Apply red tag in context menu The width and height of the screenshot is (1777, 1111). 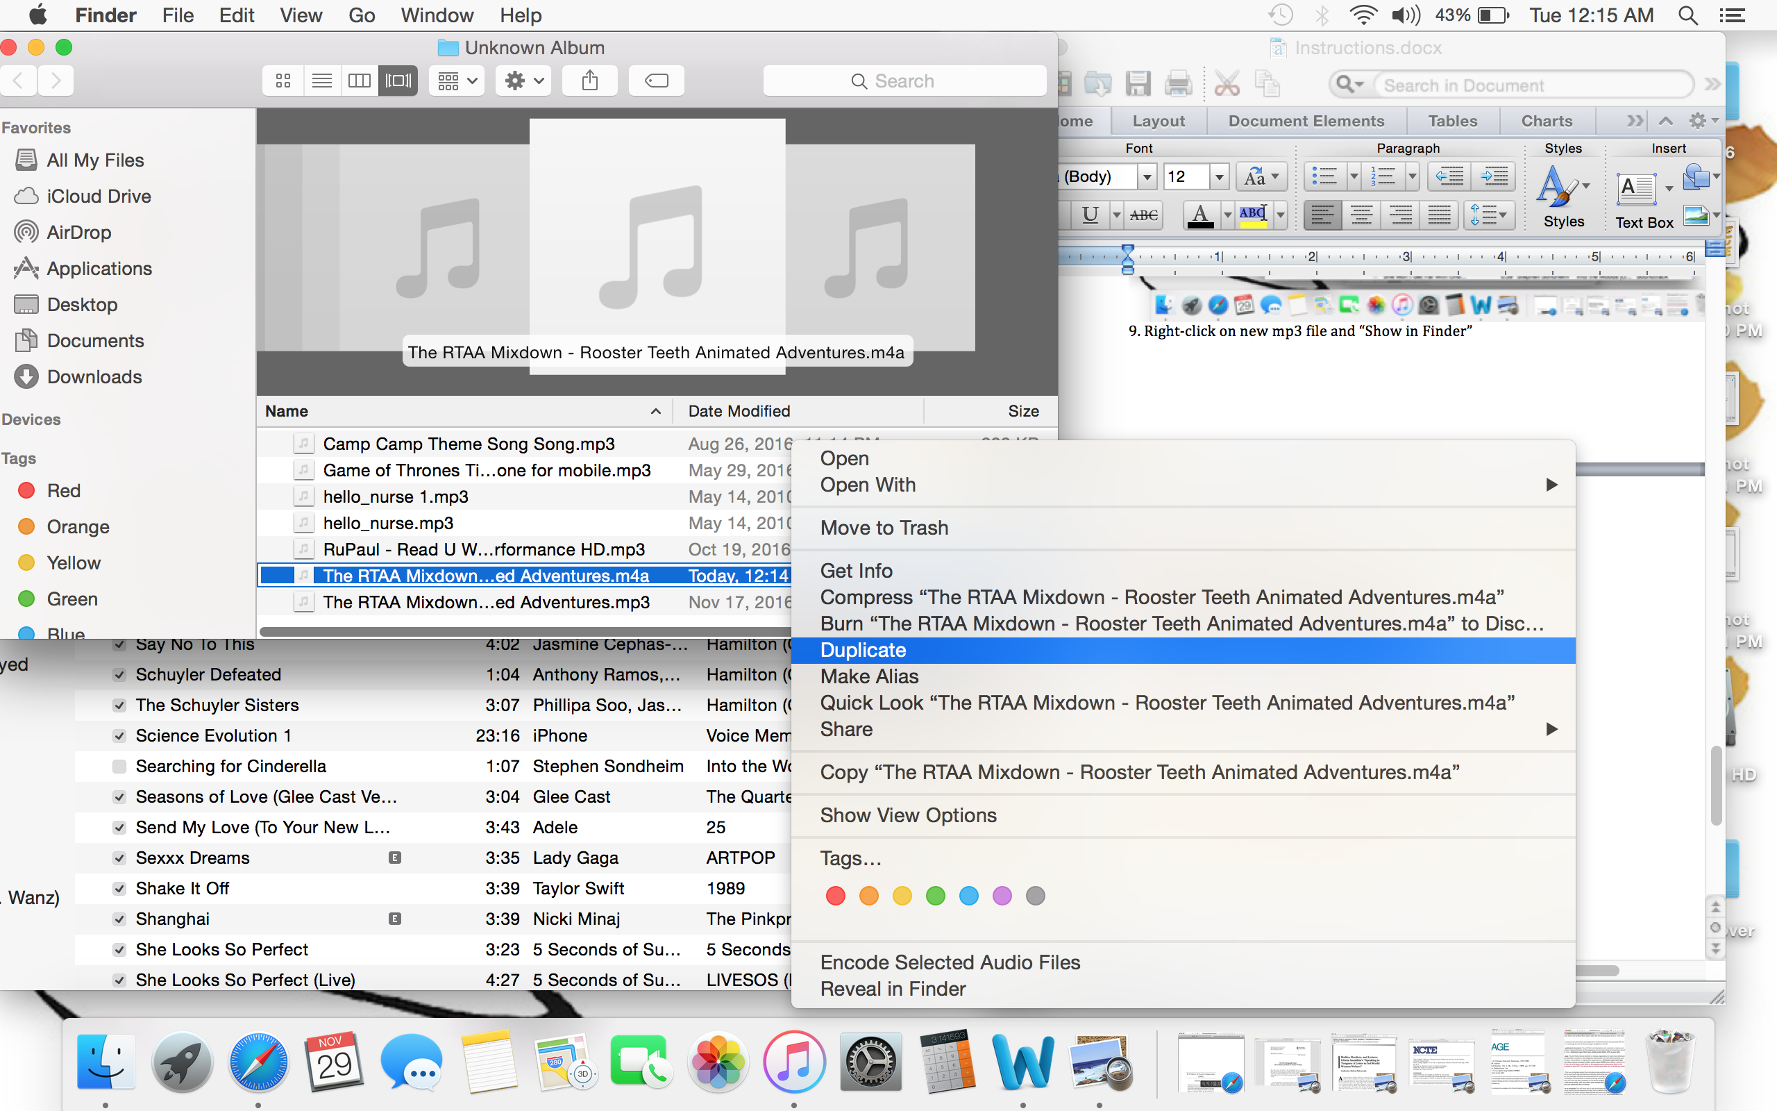[835, 896]
